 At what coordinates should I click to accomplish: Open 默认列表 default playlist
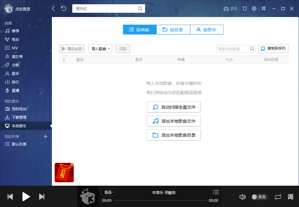point(16,144)
